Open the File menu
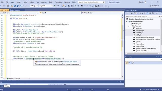 [x=2, y=2]
